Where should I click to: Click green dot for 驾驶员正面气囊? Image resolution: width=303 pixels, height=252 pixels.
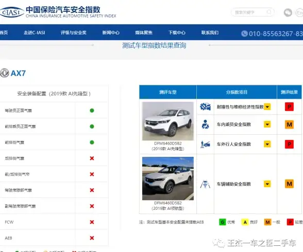[x=92, y=111]
